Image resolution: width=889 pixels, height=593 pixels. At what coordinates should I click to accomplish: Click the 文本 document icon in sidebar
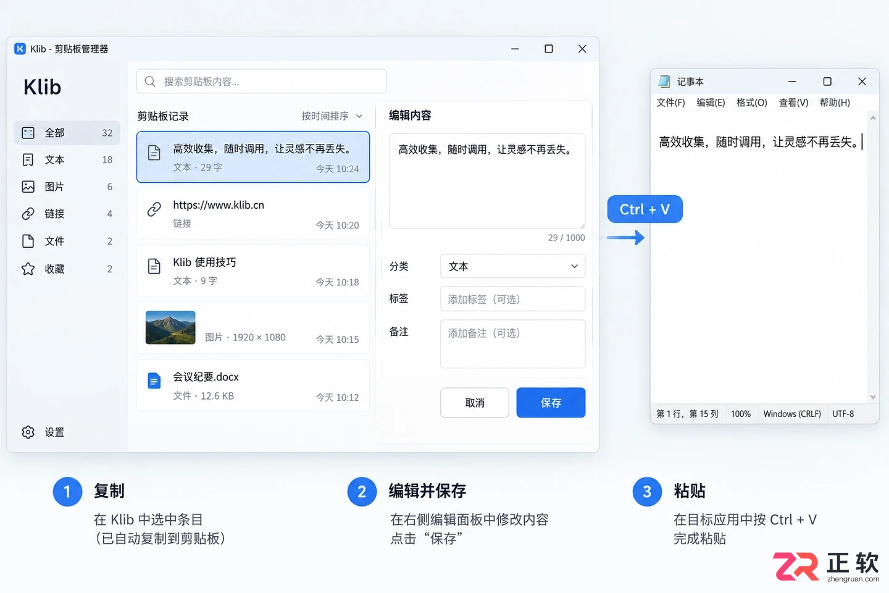point(28,160)
